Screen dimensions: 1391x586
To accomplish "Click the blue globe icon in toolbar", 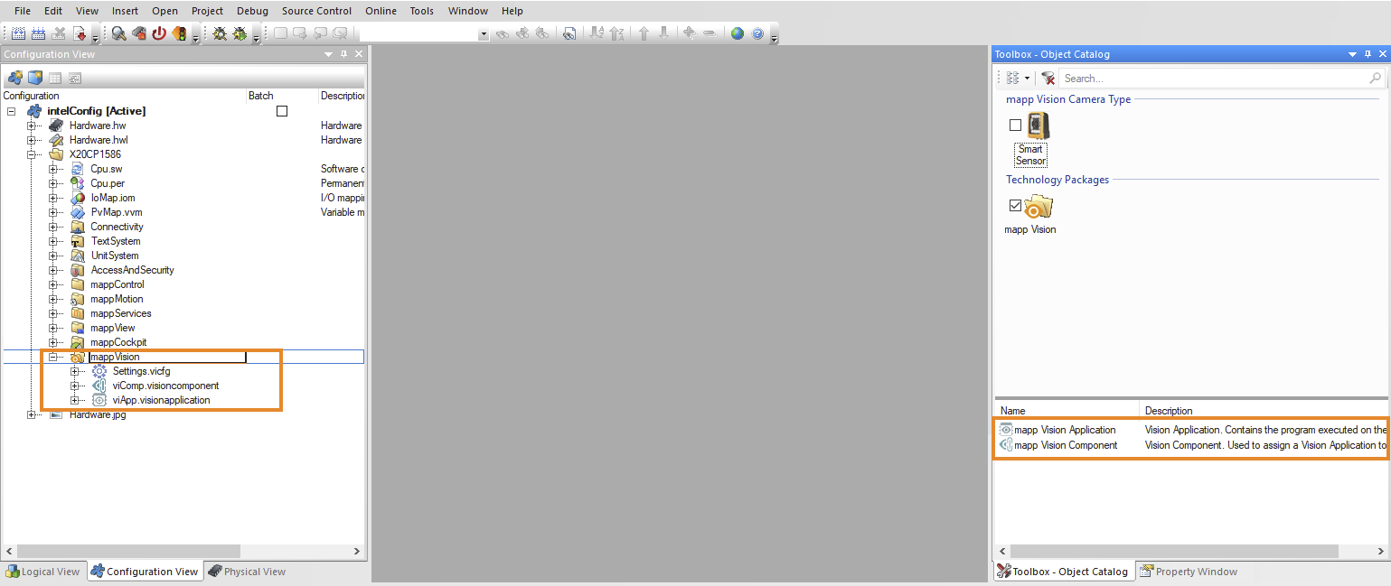I will pyautogui.click(x=738, y=33).
